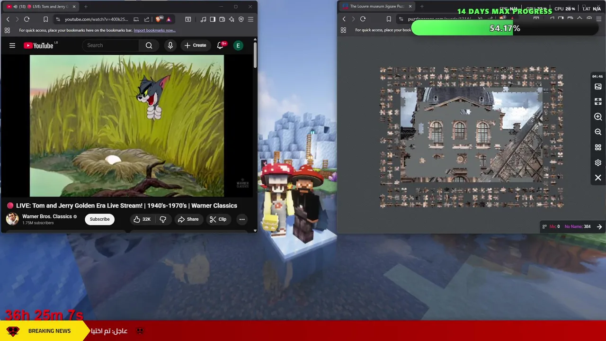
Task: Subscribe to Warner Bros. Classics
Action: 100,219
